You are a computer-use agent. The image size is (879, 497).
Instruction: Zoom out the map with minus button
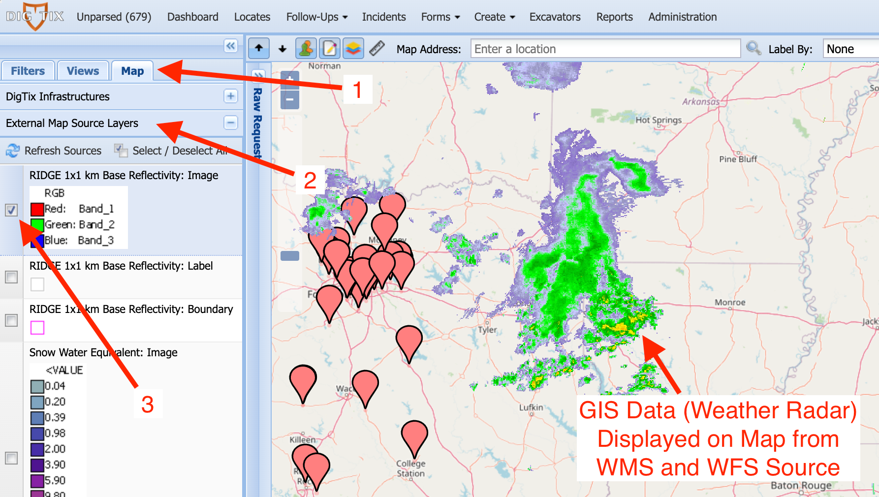pyautogui.click(x=290, y=100)
